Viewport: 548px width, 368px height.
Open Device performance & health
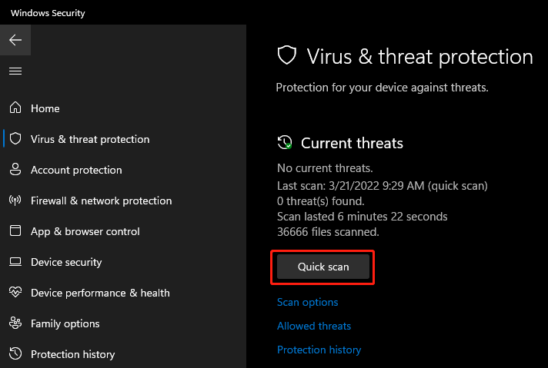[100, 293]
